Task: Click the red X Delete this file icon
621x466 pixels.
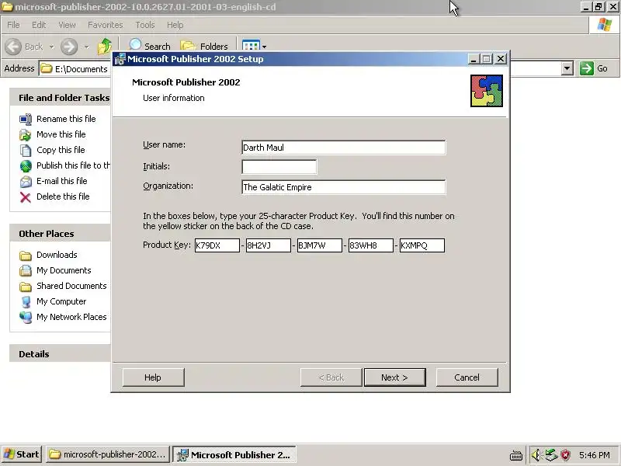Action: click(x=26, y=197)
